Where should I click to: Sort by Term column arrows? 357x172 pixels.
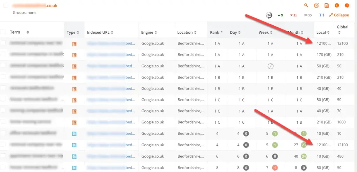point(28,32)
